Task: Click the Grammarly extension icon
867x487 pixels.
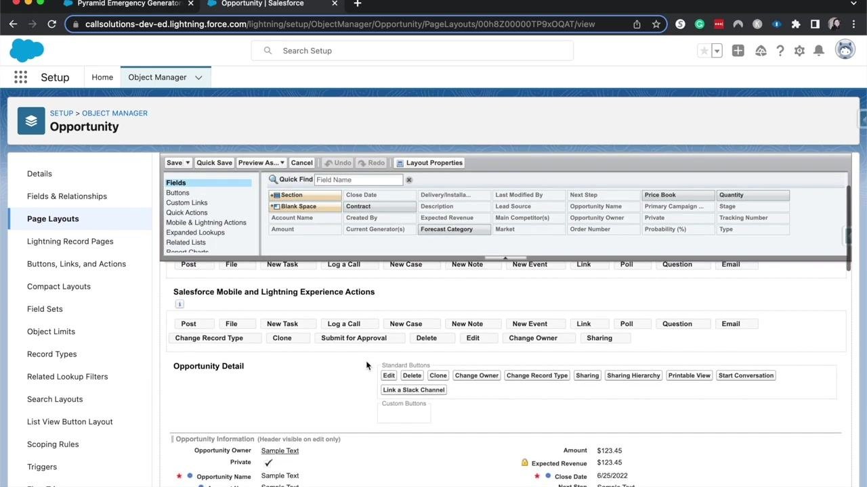Action: coord(700,24)
